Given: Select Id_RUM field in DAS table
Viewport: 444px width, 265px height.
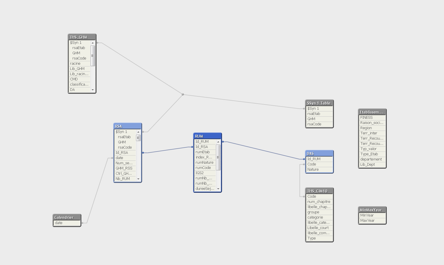Looking at the screenshot, I should [319, 159].
